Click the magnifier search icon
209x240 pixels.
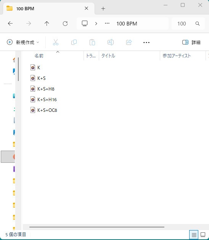pos(198,24)
